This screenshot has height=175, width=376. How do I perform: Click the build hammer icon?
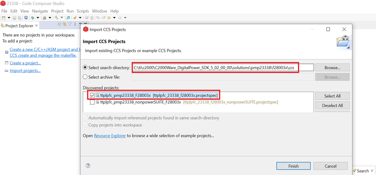coord(57,18)
